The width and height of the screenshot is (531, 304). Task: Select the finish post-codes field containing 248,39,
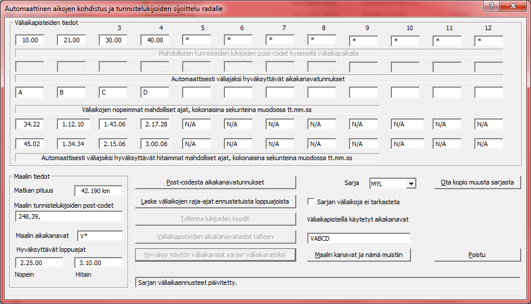click(x=69, y=216)
